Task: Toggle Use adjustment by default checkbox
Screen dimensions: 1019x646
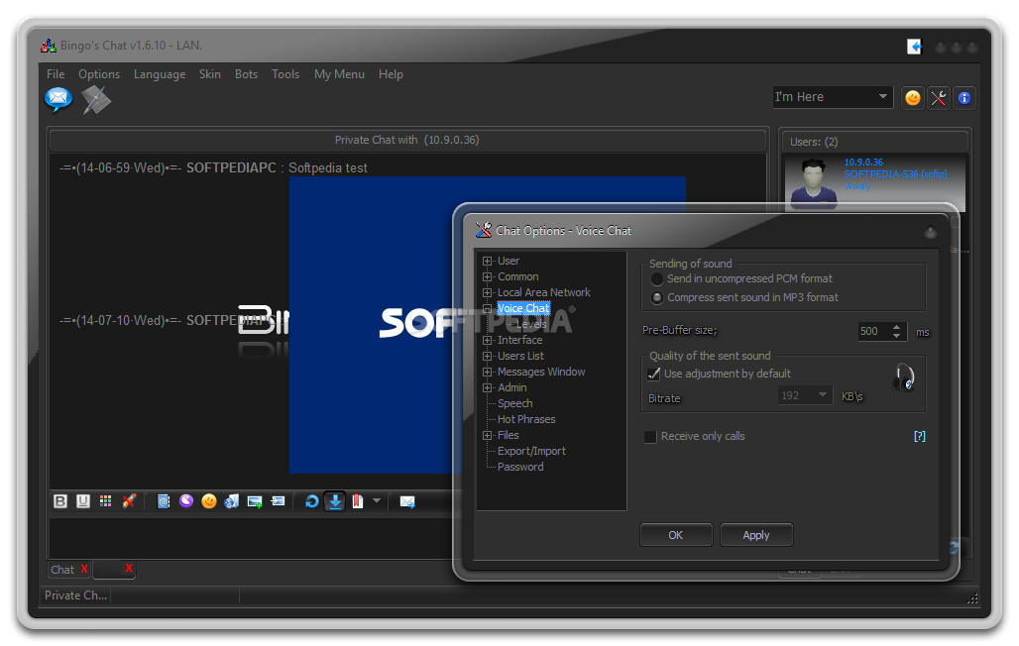Action: [x=654, y=374]
